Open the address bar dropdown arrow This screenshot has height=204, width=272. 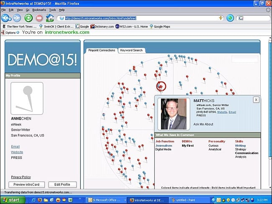pyautogui.click(x=221, y=18)
